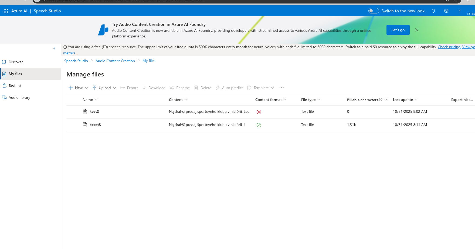Viewport: 475px width, 249px height.
Task: Open the notifications bell icon
Action: (433, 11)
